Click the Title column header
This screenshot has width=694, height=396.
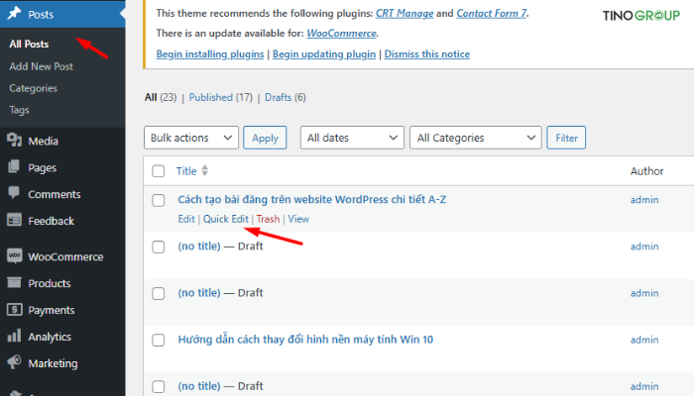186,171
